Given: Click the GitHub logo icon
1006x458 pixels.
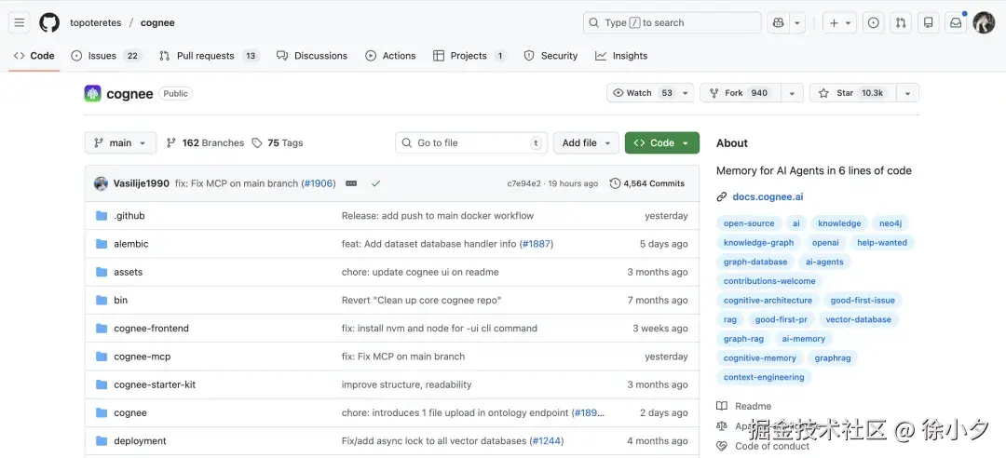Looking at the screenshot, I should click(x=49, y=22).
